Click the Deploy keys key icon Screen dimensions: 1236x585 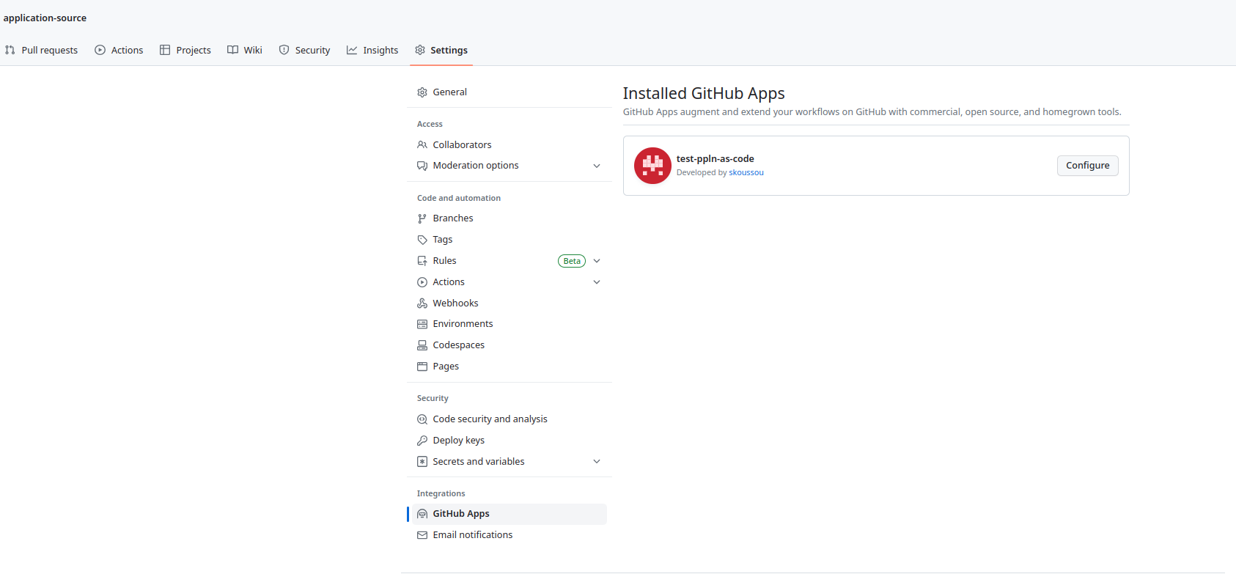tap(422, 441)
